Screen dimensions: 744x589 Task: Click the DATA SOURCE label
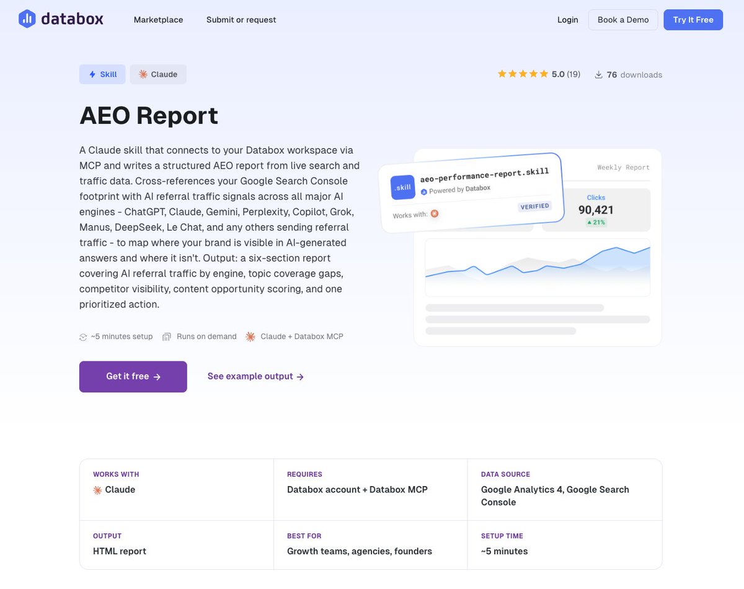pos(505,474)
